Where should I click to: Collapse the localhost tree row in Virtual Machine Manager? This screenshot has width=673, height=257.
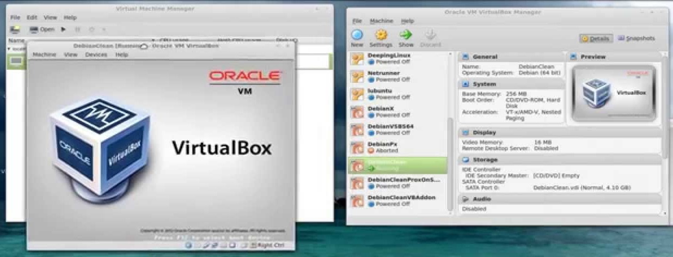click(x=9, y=48)
